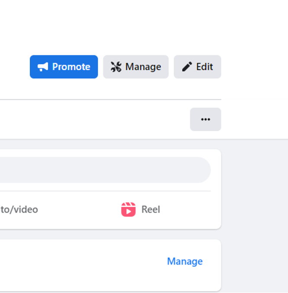Click the pencil icon beside Edit

tap(187, 67)
